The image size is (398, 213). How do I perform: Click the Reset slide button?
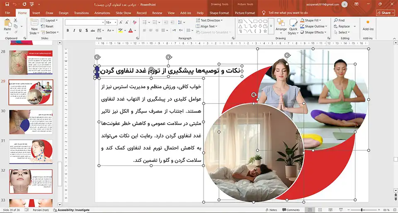(x=47, y=26)
